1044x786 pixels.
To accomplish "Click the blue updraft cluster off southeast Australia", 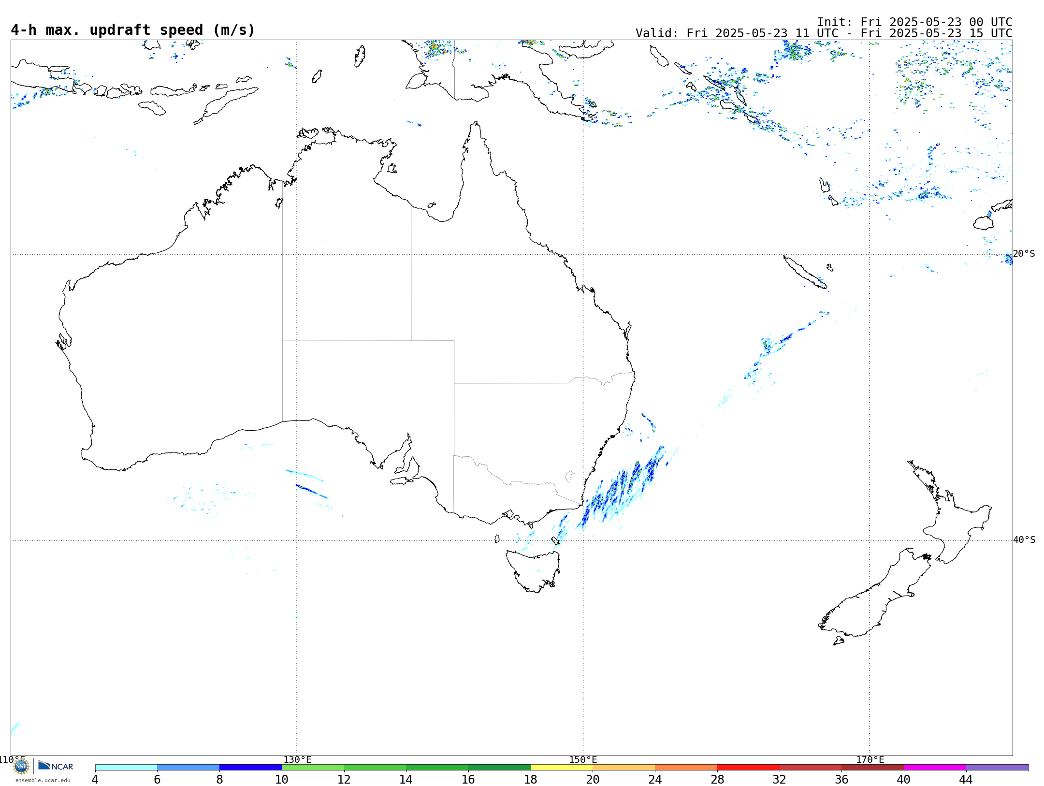I will 623,488.
